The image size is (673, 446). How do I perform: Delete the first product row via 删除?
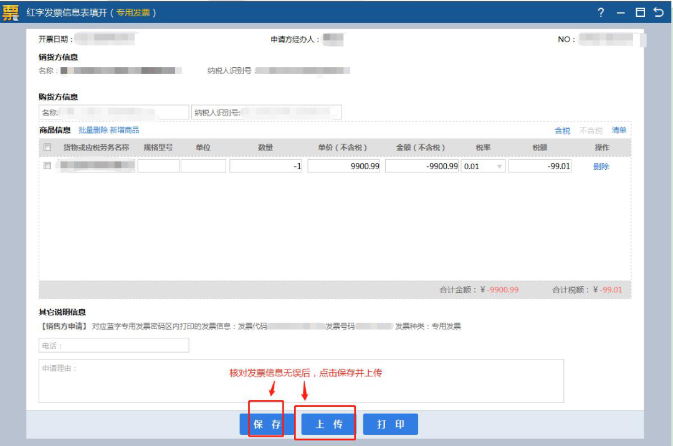[601, 167]
